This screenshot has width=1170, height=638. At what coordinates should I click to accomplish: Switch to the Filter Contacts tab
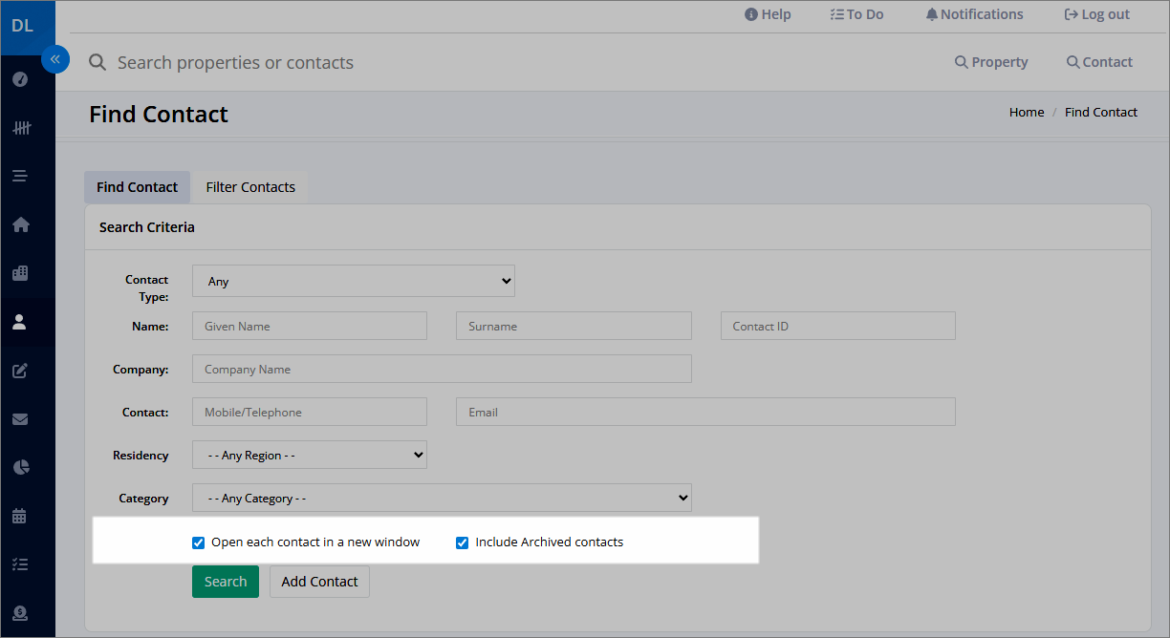250,187
